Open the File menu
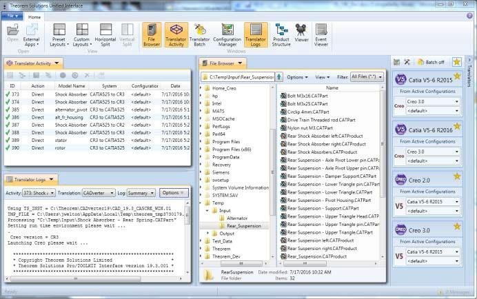 pos(12,16)
